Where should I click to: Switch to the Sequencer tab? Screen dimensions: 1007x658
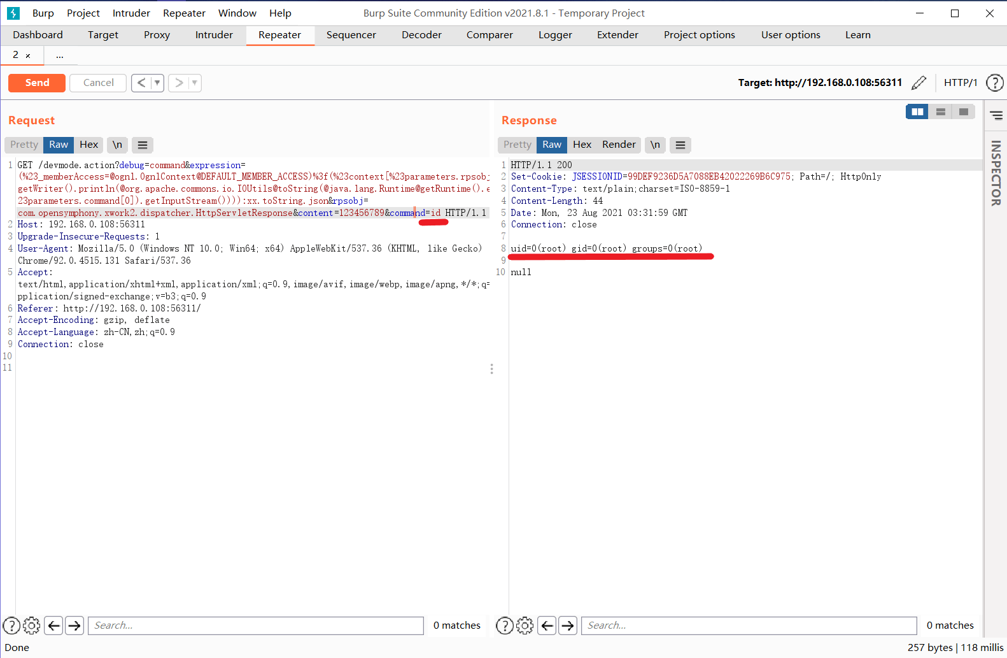click(x=351, y=35)
